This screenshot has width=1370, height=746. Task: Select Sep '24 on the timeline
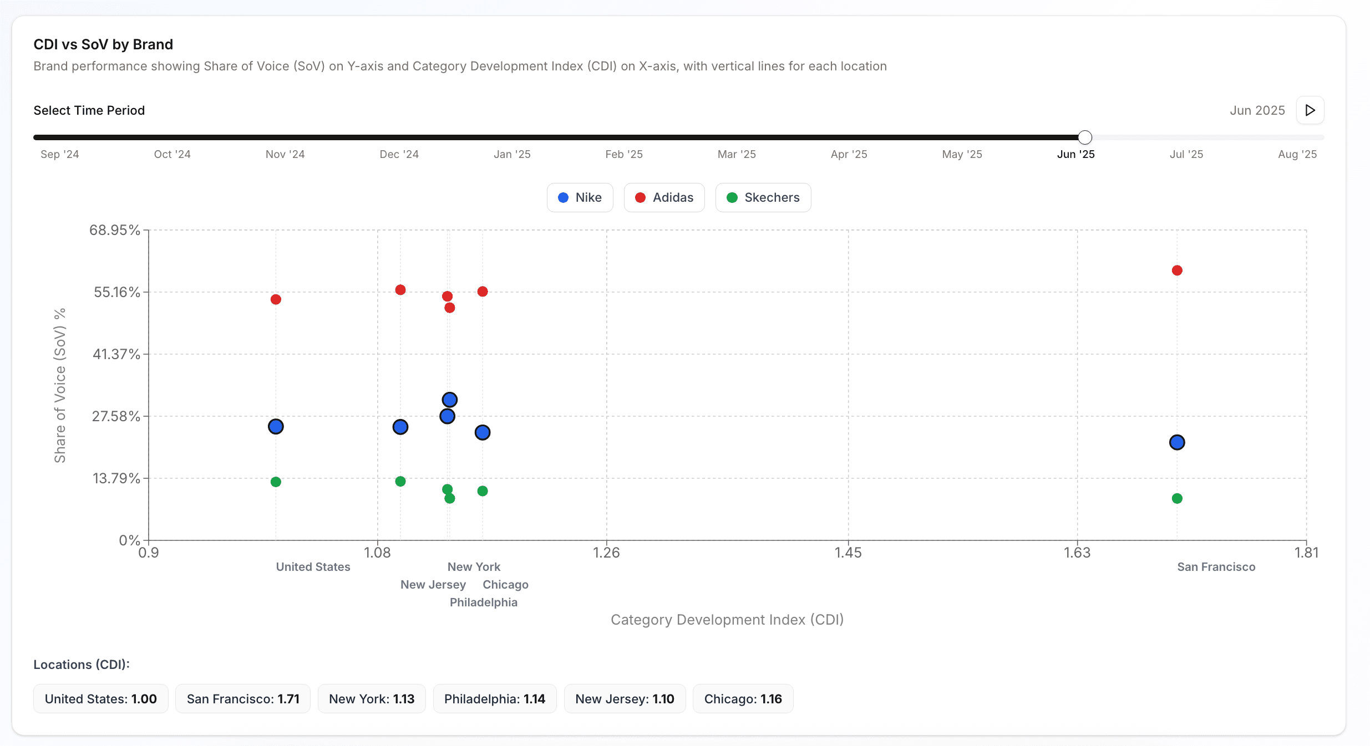tap(60, 154)
